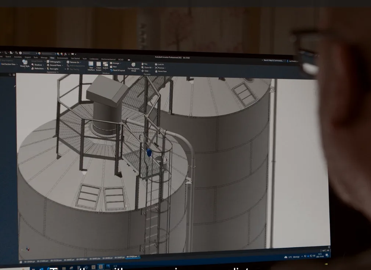Expand the Arrange dropdown arrow
Image resolution: width=371 pixels, height=270 pixels.
121,63
